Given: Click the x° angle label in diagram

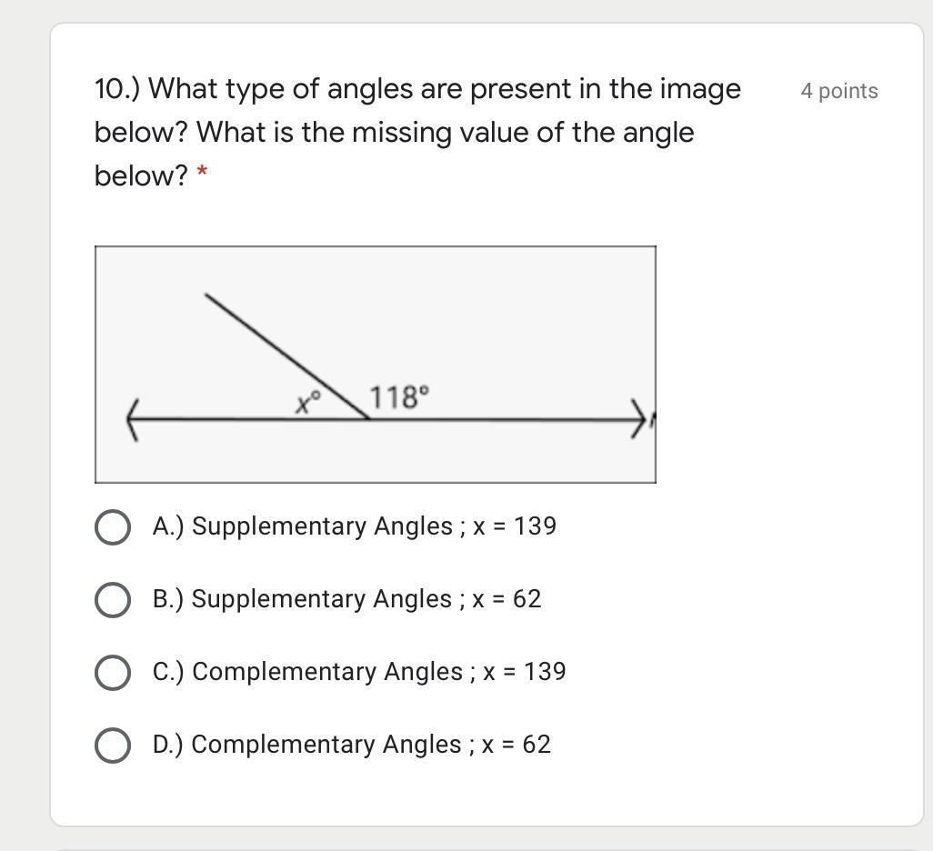Looking at the screenshot, I should pyautogui.click(x=308, y=402).
